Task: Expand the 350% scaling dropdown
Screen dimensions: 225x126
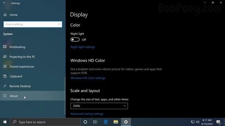Action: [x=99, y=106]
